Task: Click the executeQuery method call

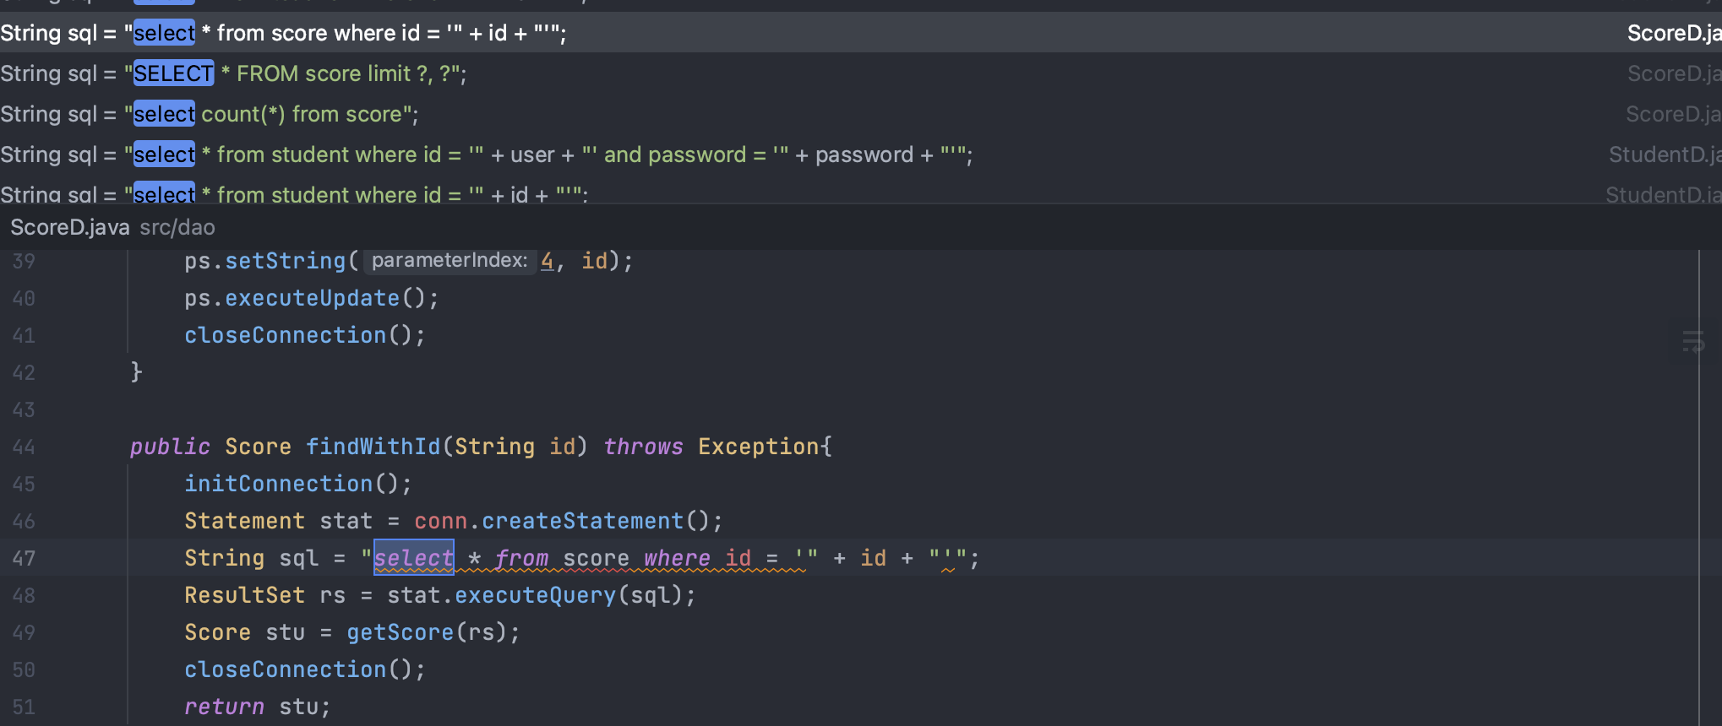Action: 536,596
